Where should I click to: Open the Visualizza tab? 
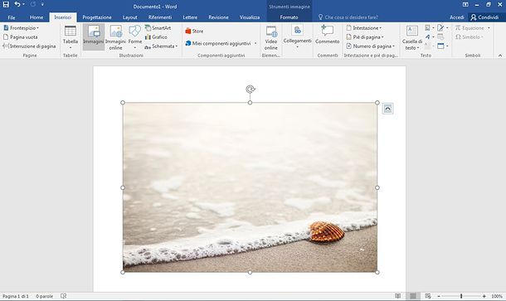pos(250,17)
